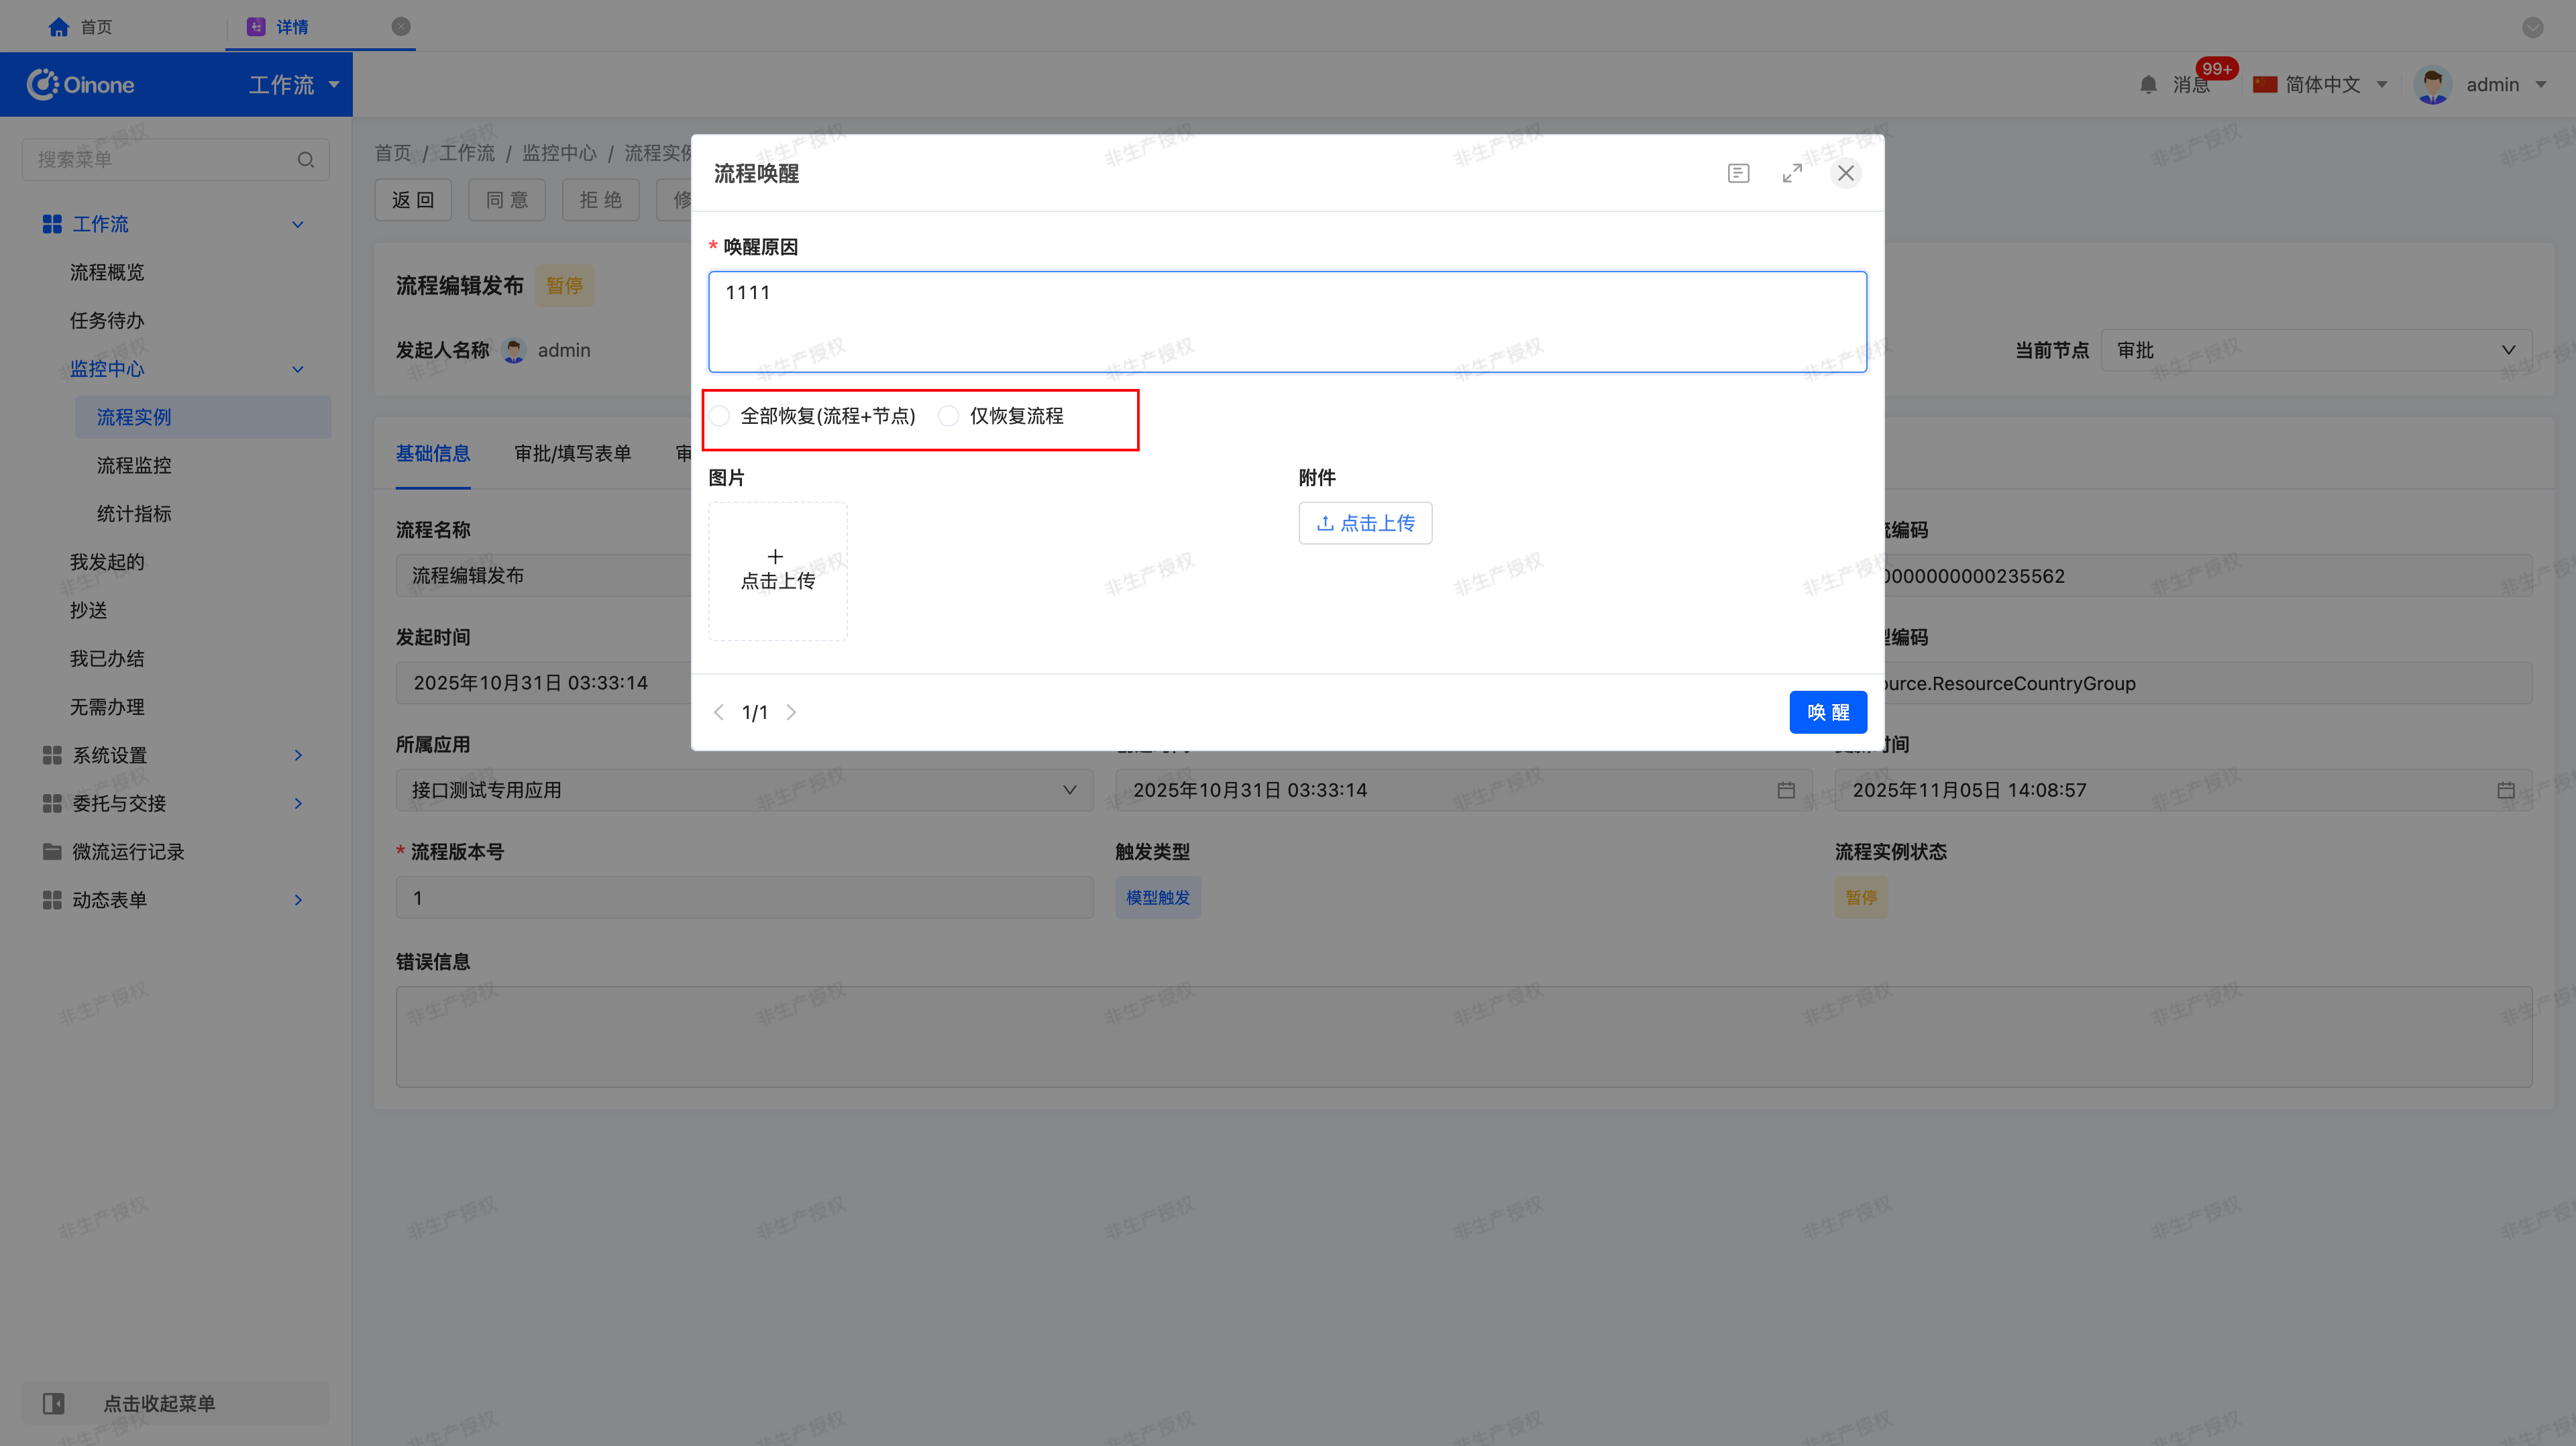Click the plus icon to upload image

point(775,557)
